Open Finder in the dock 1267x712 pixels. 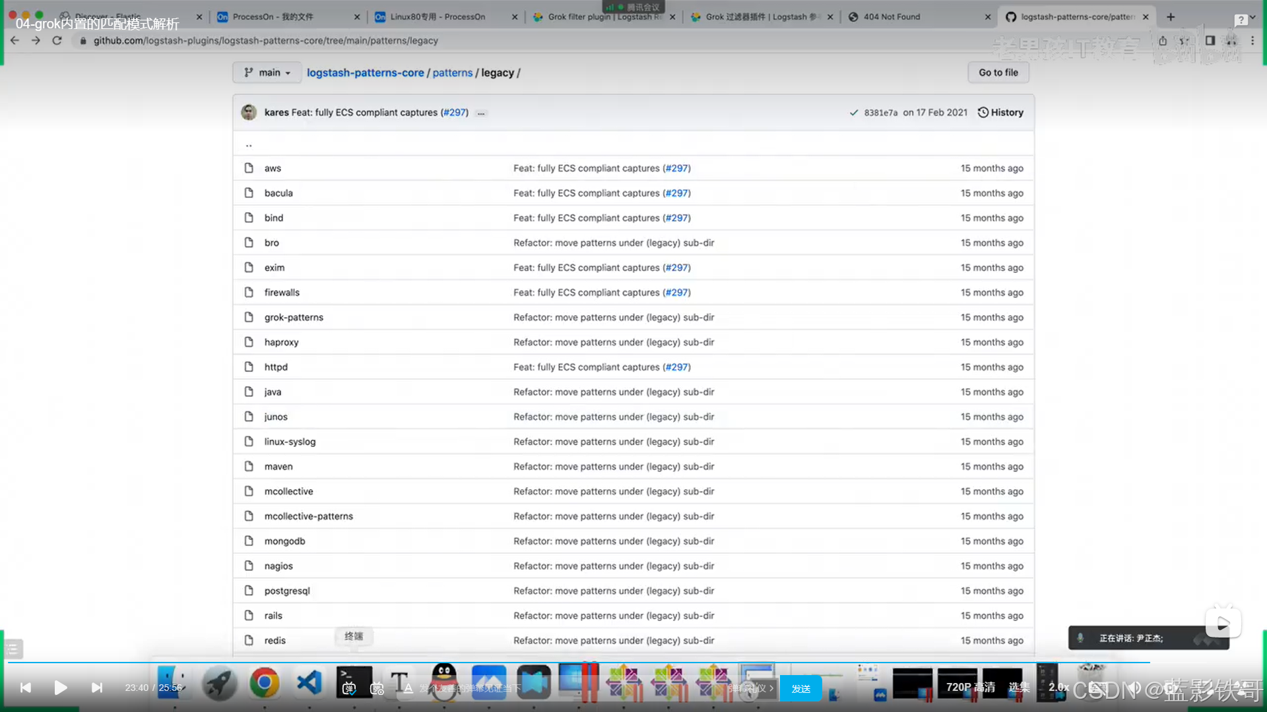pos(174,683)
